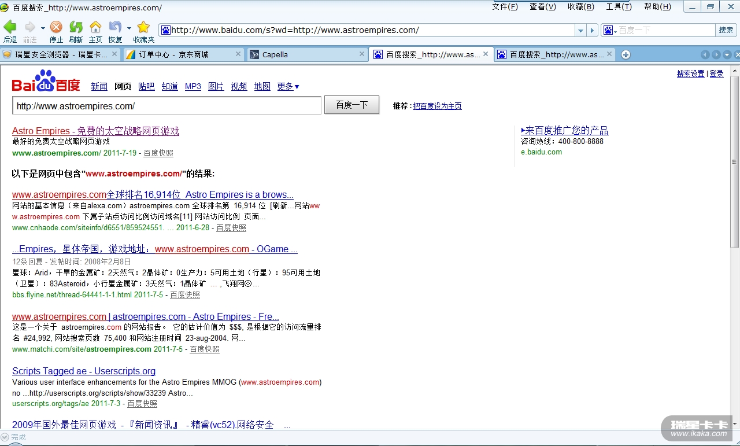
Task: Open result 'www.astroempires.com全球排名16,914位'
Action: [153, 194]
